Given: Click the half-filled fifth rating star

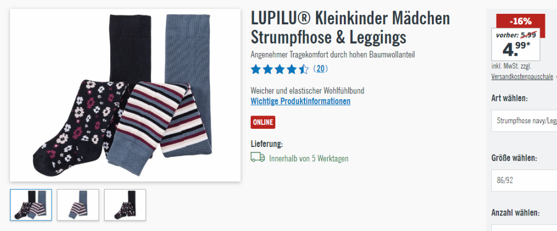Looking at the screenshot, I should click(x=304, y=69).
